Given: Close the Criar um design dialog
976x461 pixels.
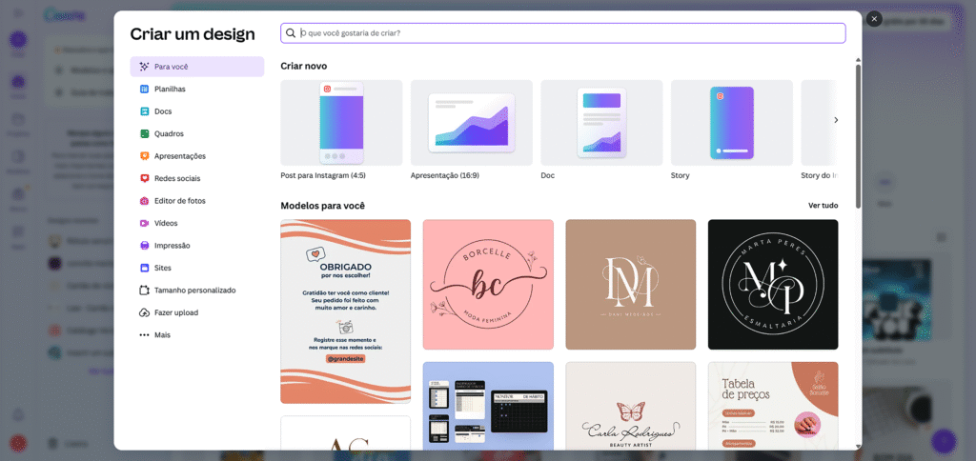Looking at the screenshot, I should [x=874, y=19].
